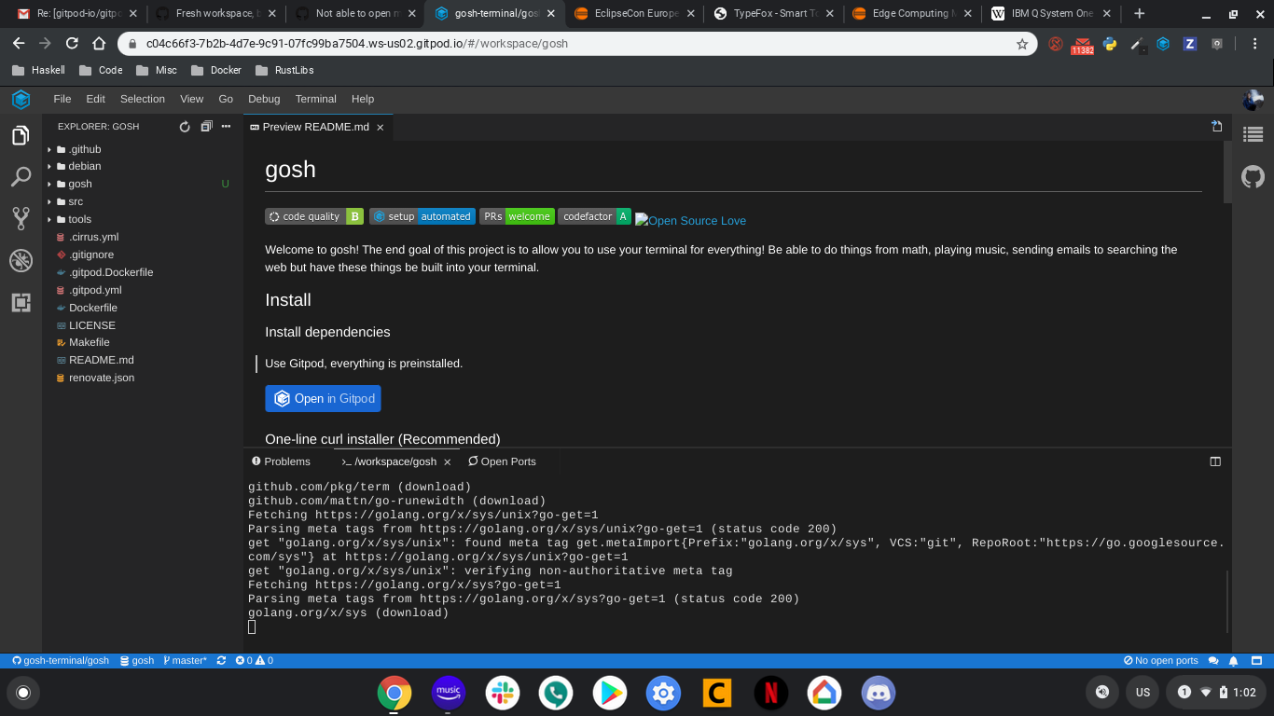
Task: Refresh the Explorer file tree
Action: click(185, 127)
